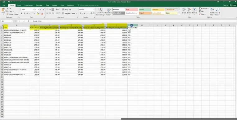This screenshot has width=237, height=120.
Task: Toggle Wrap Text
Action: 67,10
